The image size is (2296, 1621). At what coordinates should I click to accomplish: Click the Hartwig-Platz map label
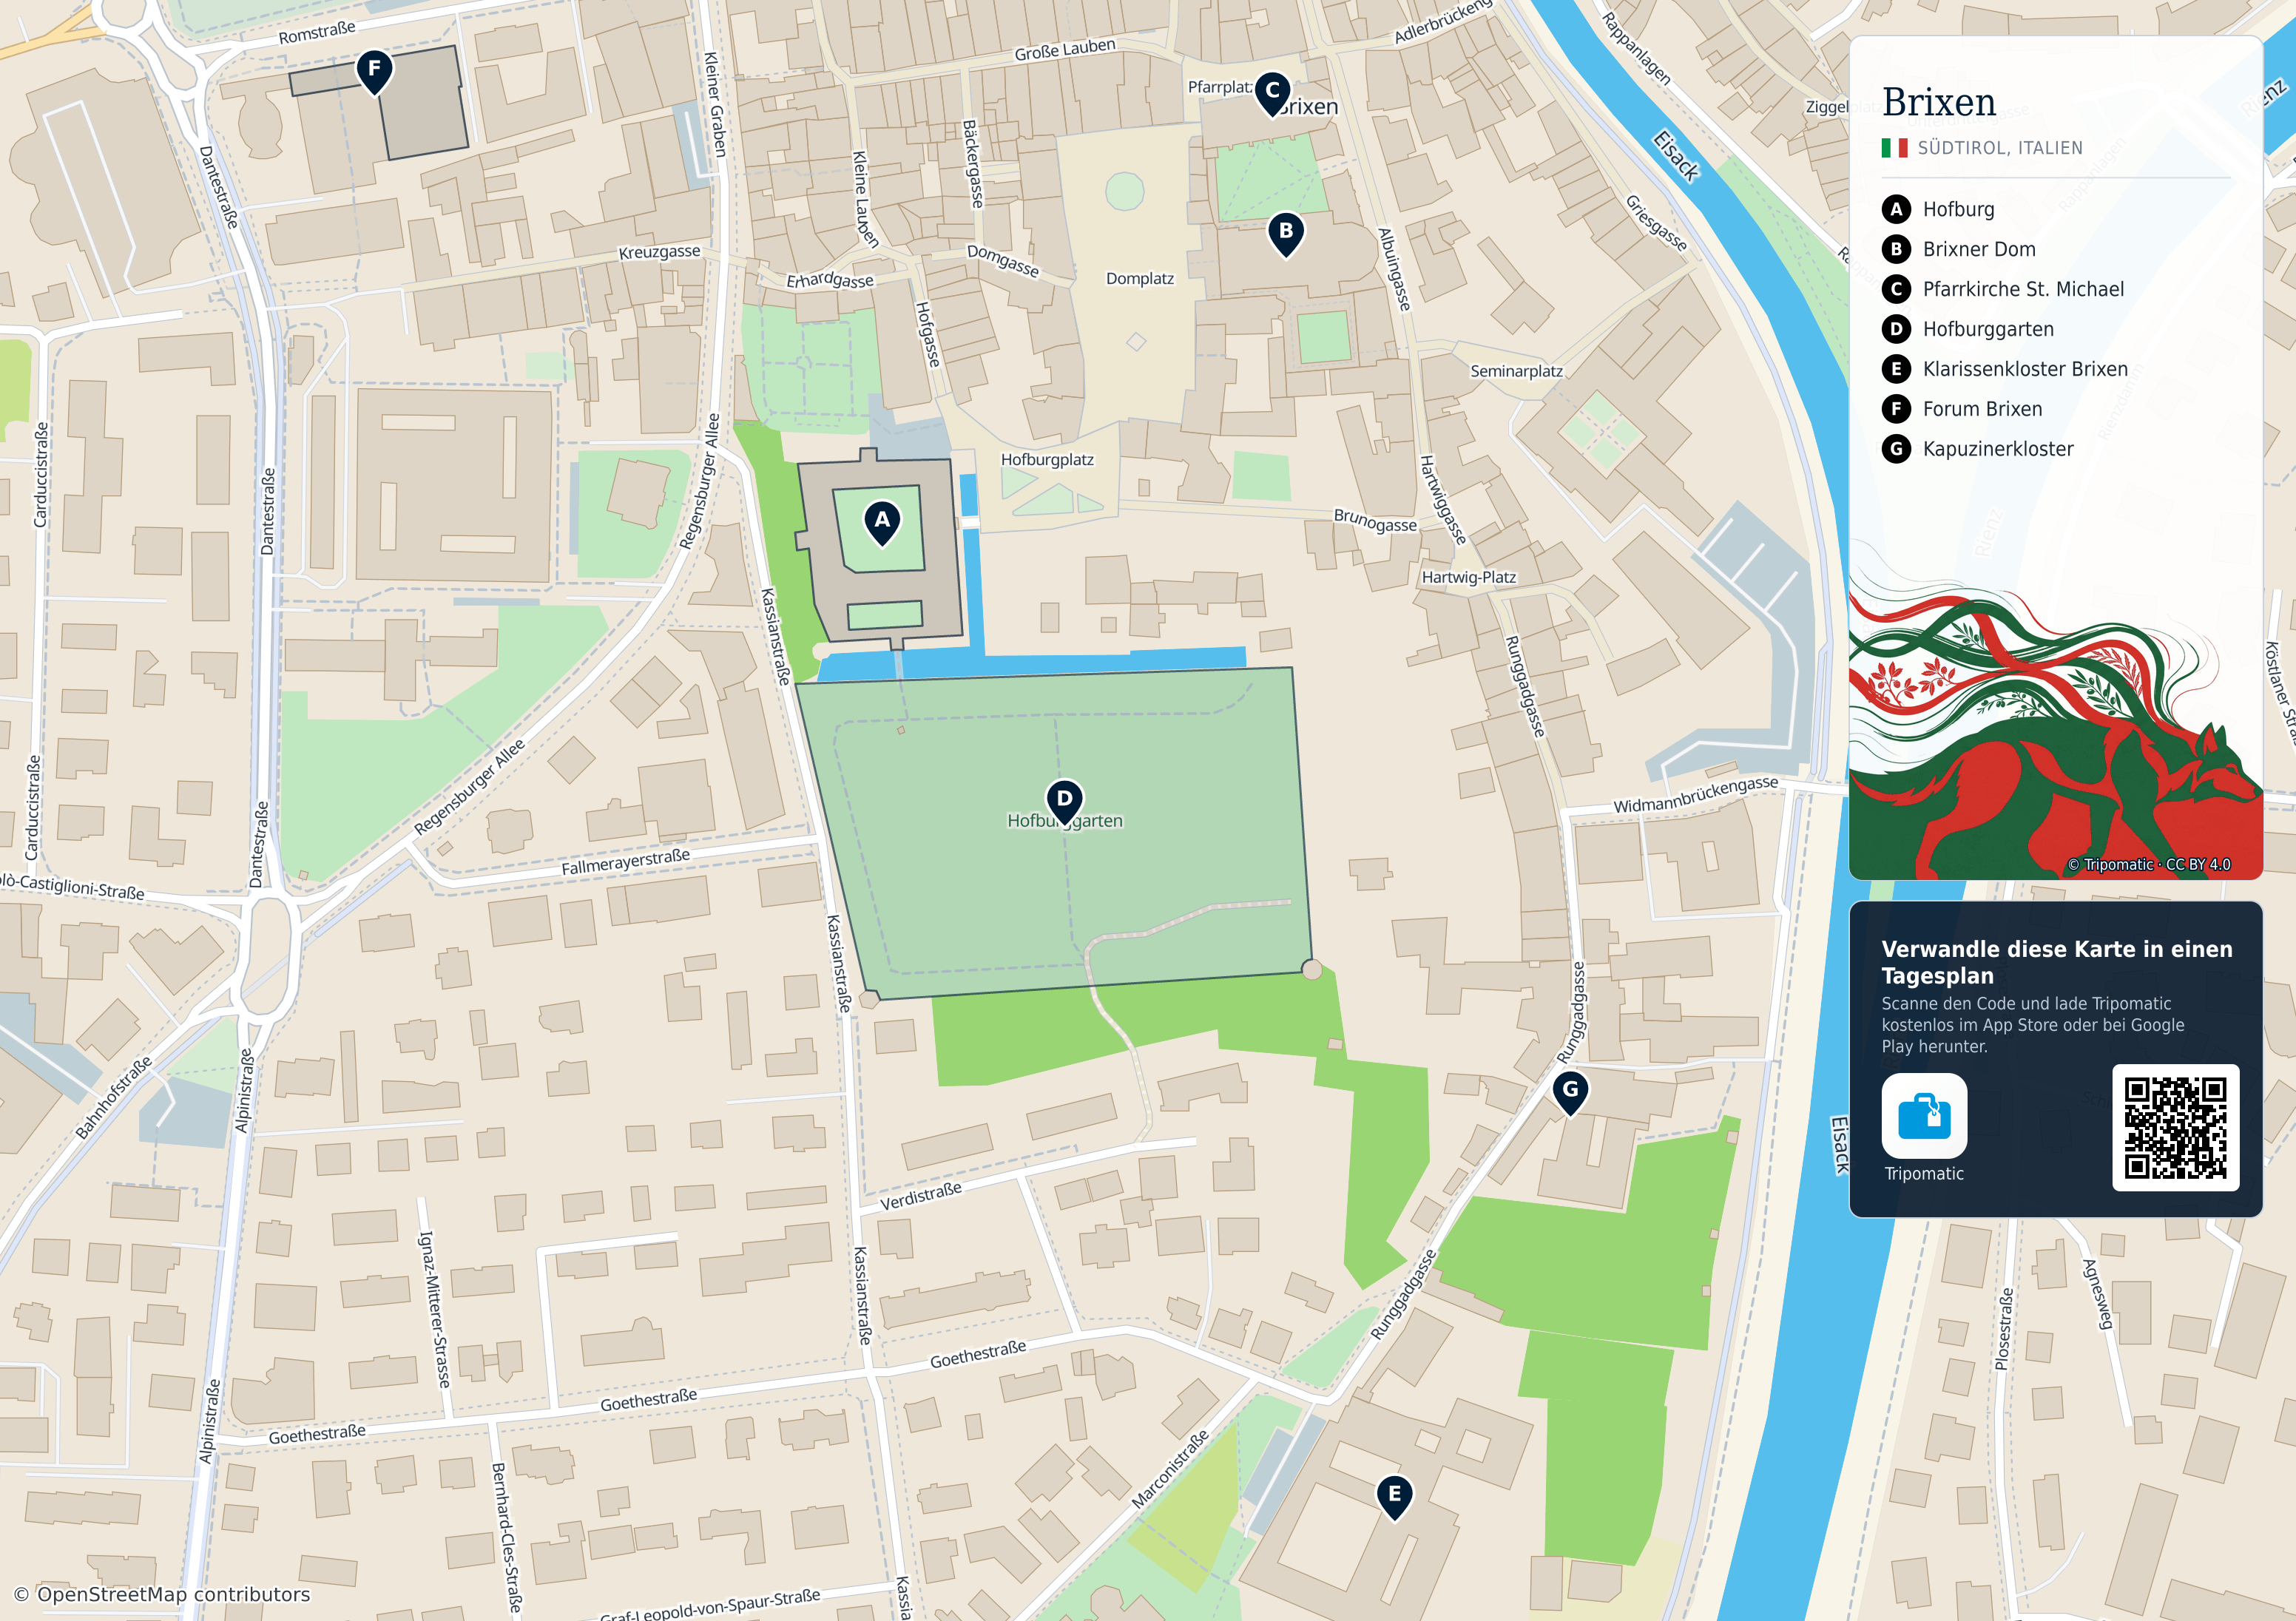click(1468, 577)
